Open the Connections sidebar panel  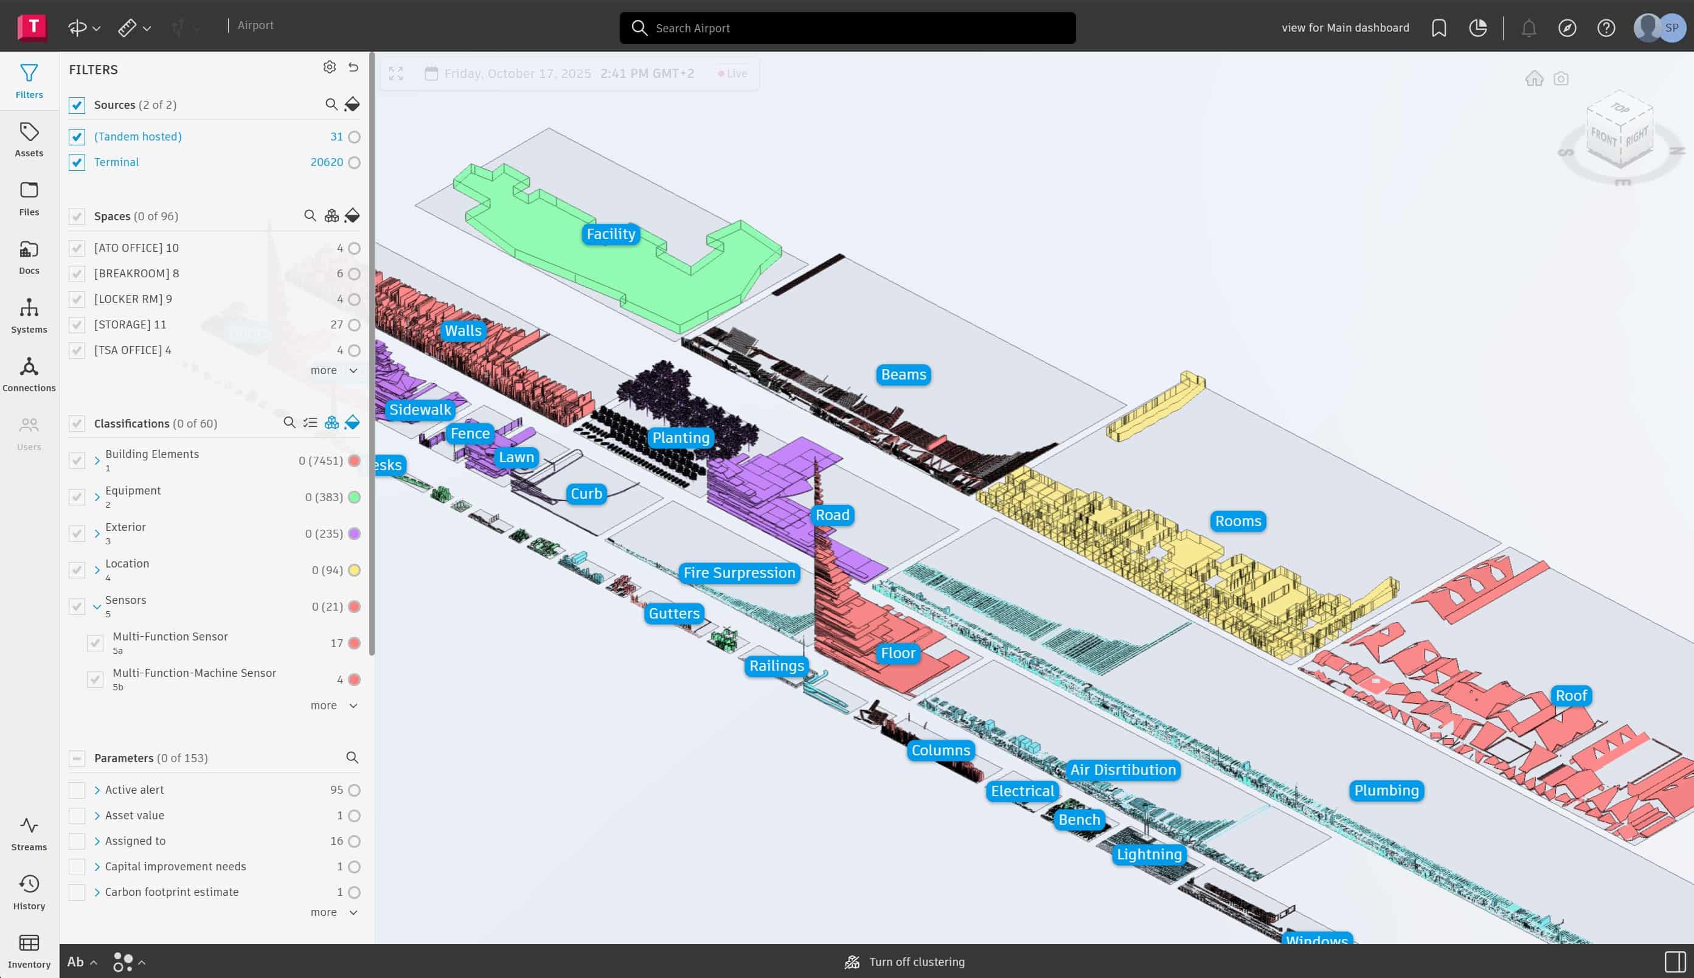[x=29, y=374]
